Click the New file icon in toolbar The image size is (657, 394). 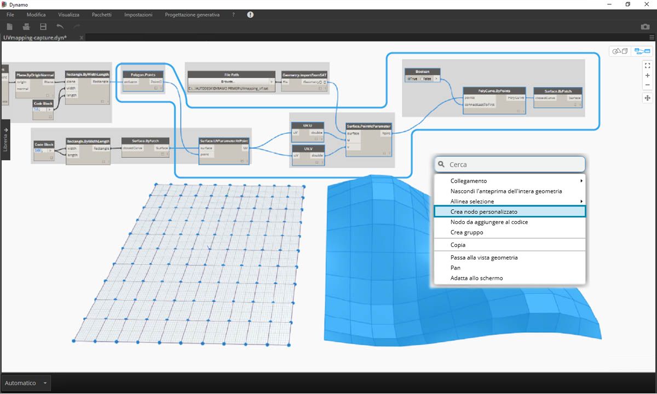point(9,27)
